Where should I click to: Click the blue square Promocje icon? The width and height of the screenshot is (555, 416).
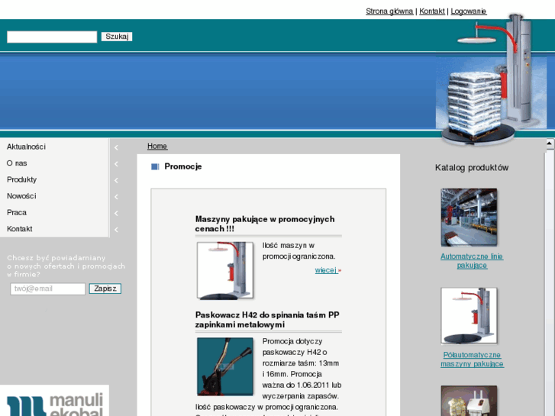coord(155,166)
